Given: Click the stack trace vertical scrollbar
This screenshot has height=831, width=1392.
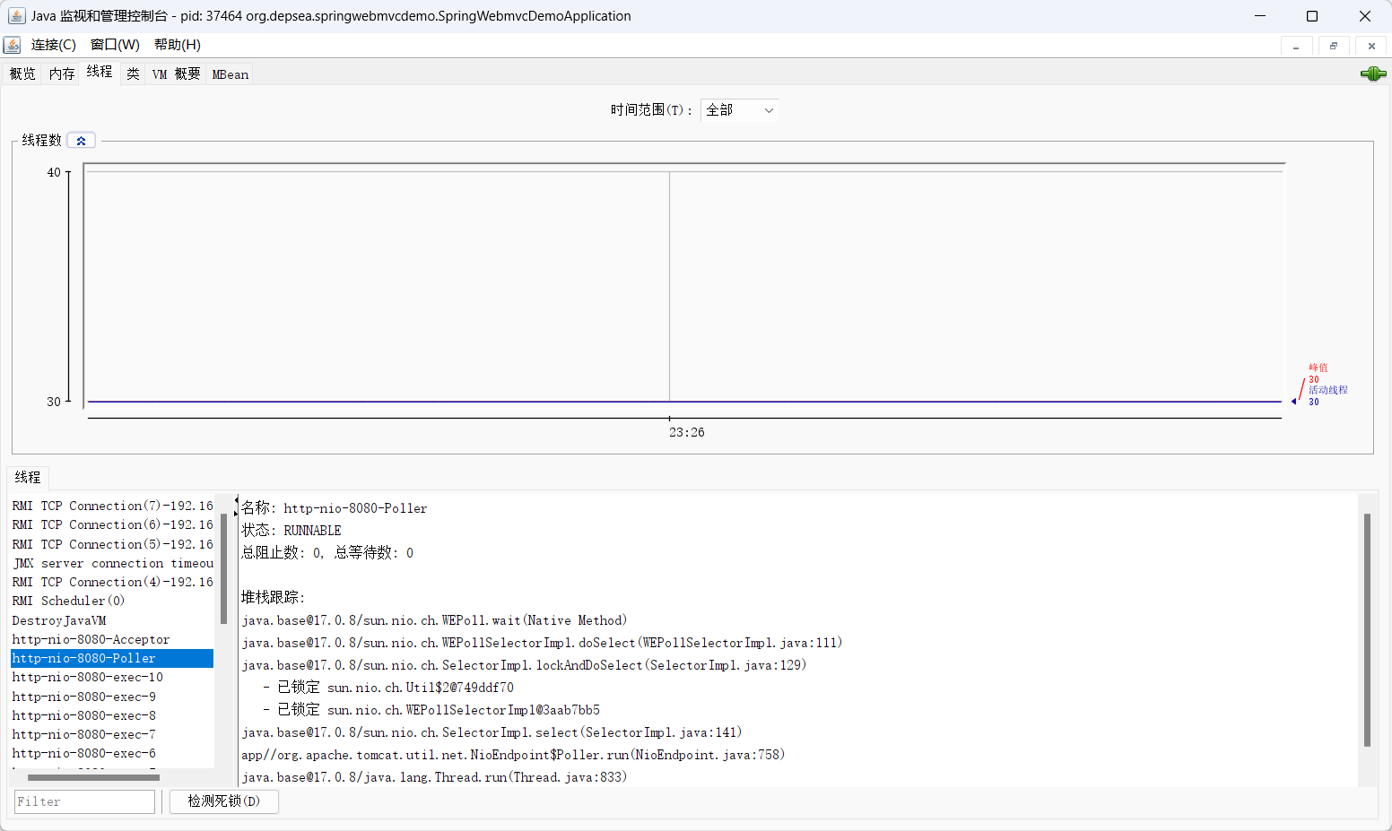Looking at the screenshot, I should (x=1367, y=629).
